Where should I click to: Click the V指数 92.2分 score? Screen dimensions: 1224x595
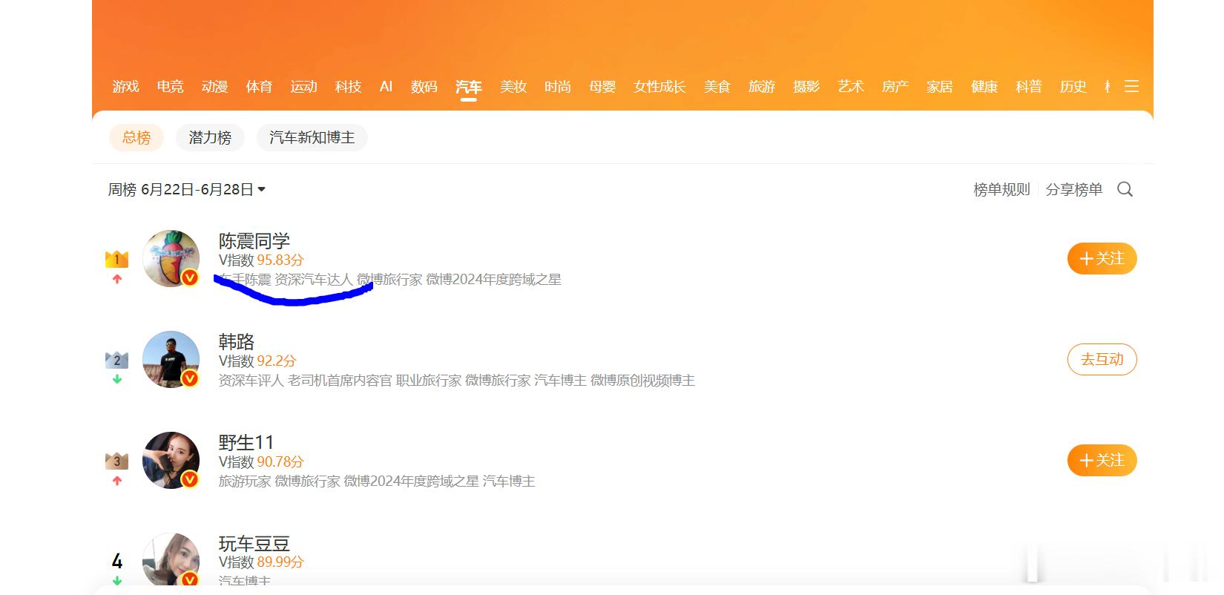coord(257,361)
